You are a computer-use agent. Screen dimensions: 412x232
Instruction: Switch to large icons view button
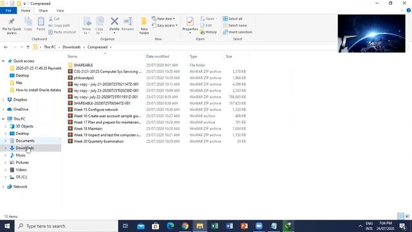click(x=407, y=217)
